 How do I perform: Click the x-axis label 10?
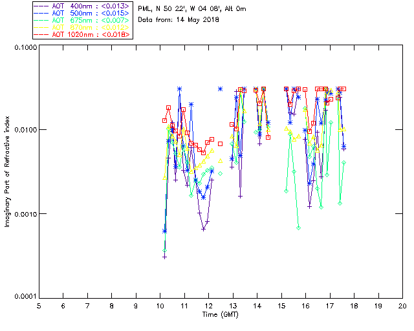pos(160,306)
